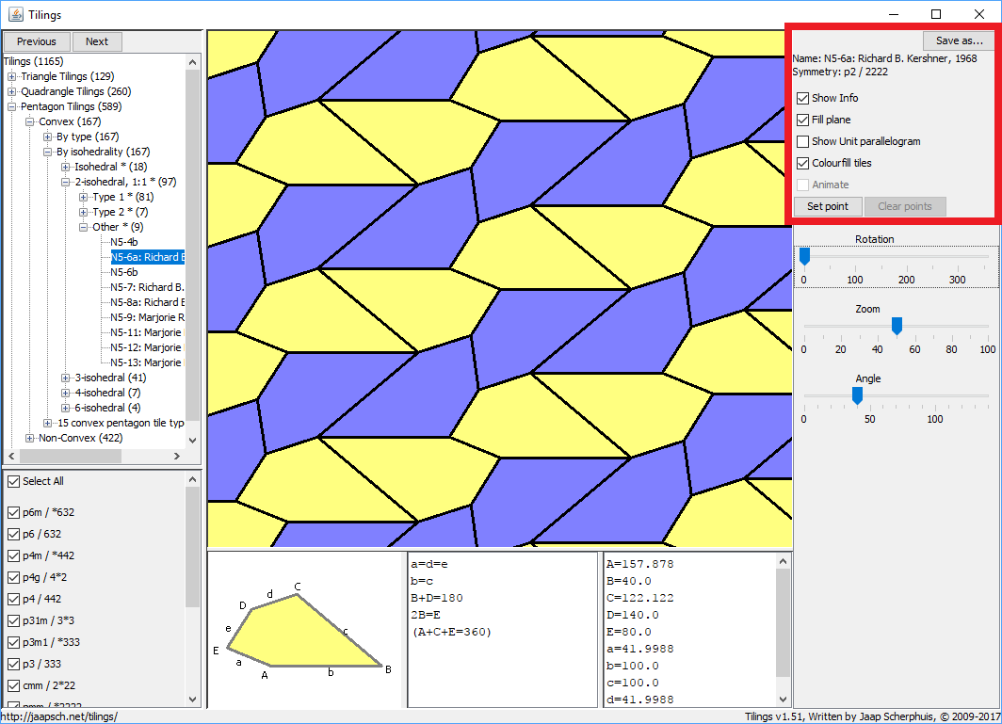Expand the 6-isohedral (4) node
This screenshot has width=1002, height=724.
[x=65, y=409]
